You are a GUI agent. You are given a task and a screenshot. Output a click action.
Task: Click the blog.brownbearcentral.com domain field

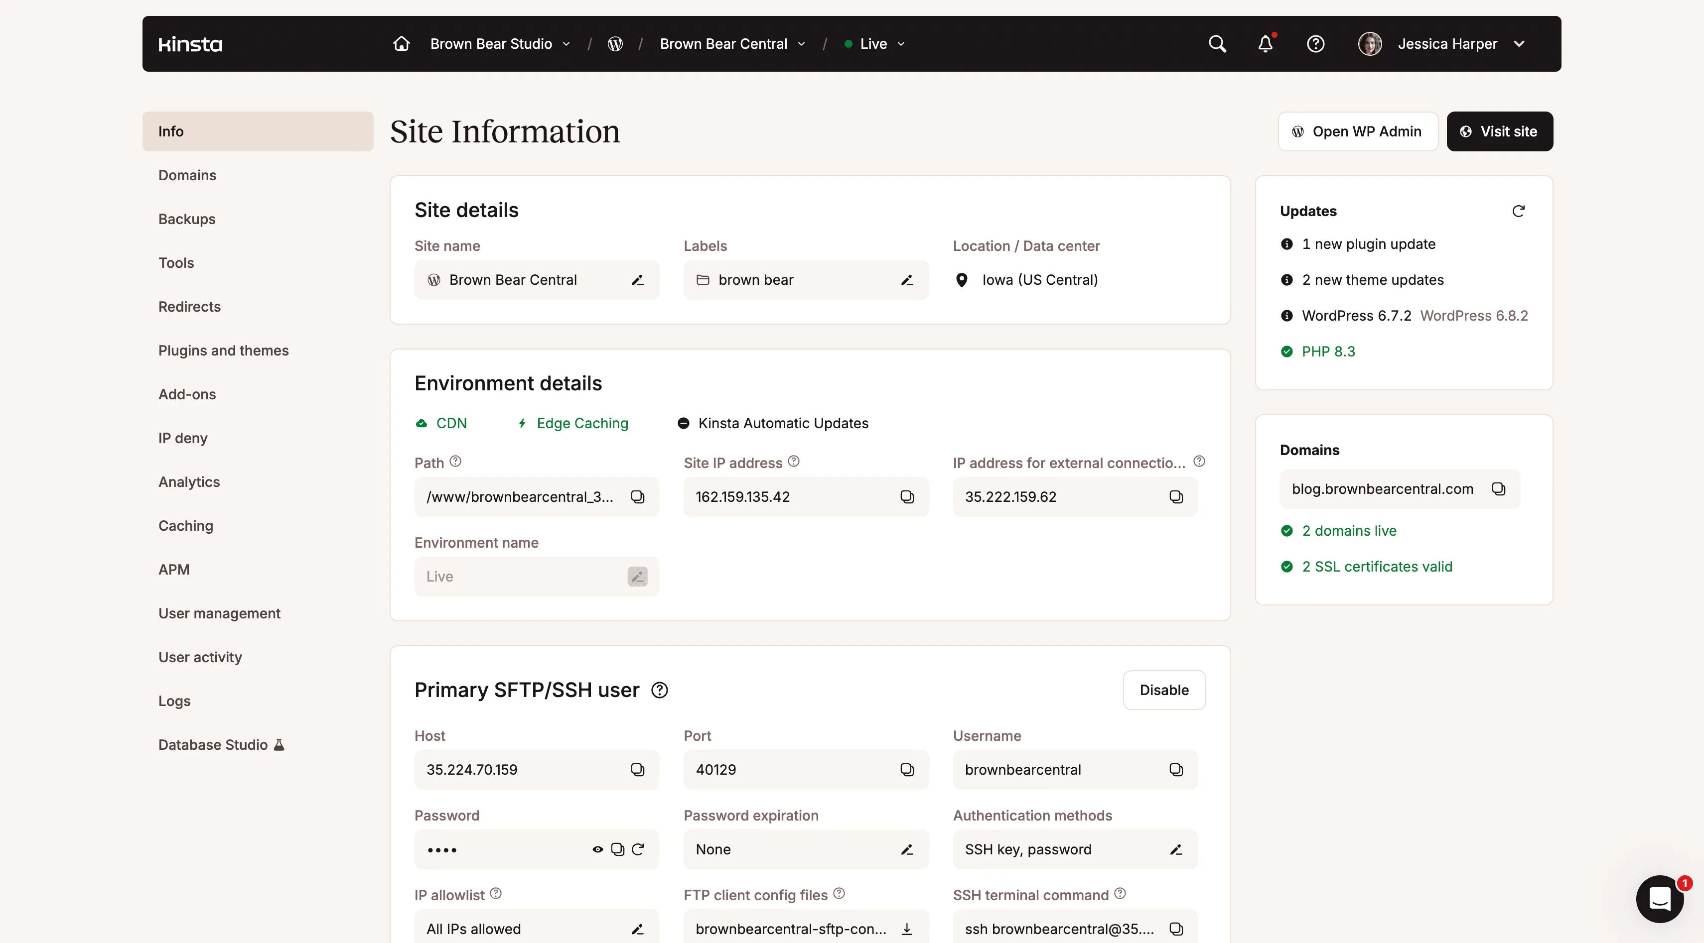tap(1383, 489)
